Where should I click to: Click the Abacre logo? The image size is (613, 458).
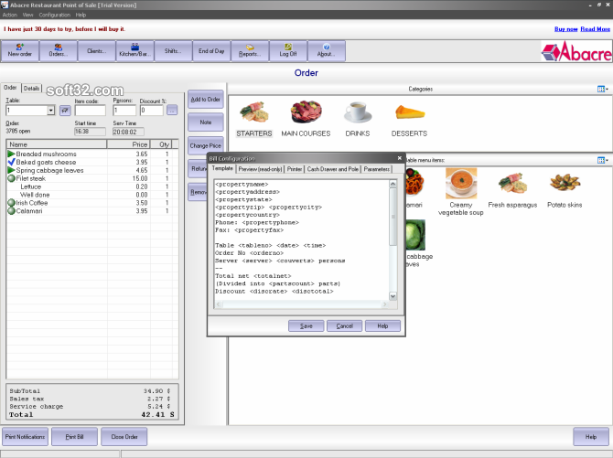click(x=576, y=51)
